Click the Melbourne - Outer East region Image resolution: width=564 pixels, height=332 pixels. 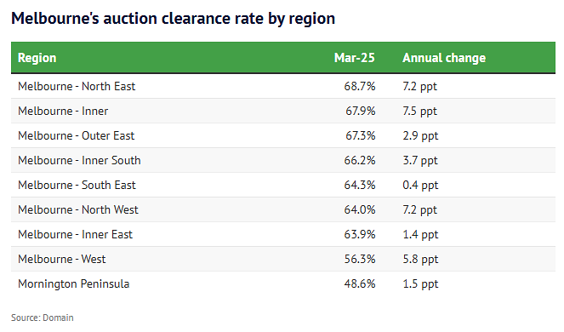[x=77, y=135]
